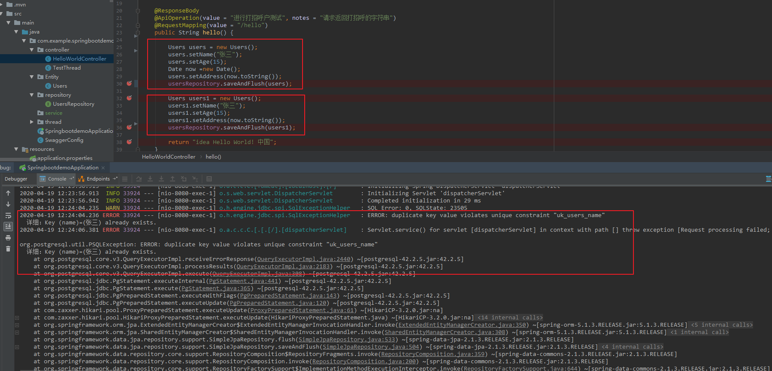Screen dimensions: 772x371
Task: Click the Evaluate Expression calculator icon
Action: coord(209,179)
